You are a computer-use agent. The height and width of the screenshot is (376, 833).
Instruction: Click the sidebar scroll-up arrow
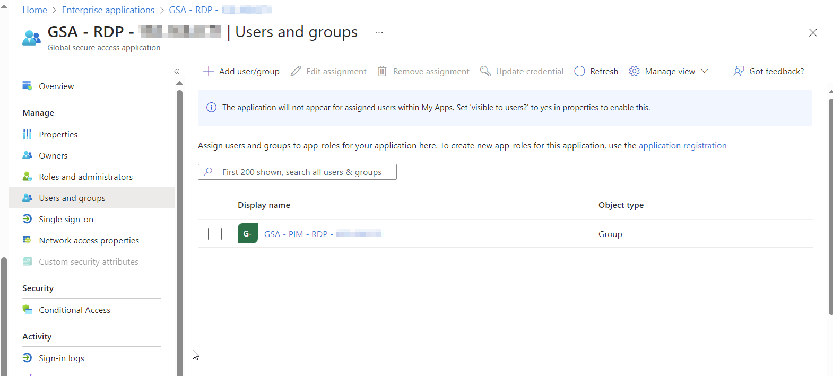pos(179,83)
